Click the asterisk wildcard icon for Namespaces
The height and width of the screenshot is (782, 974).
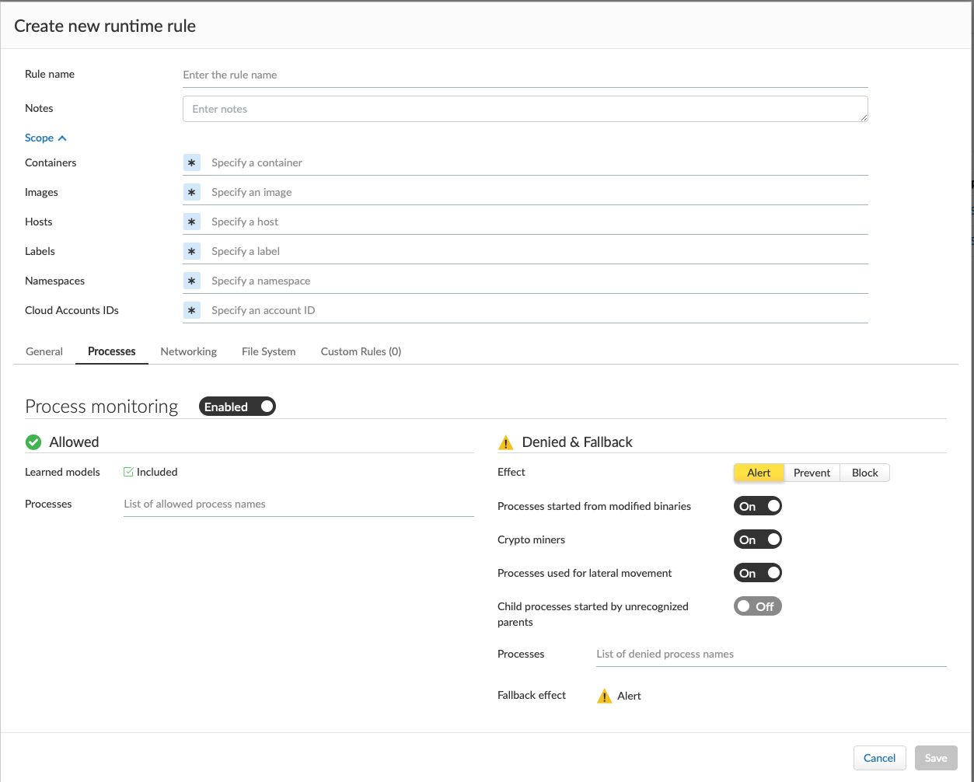point(192,281)
